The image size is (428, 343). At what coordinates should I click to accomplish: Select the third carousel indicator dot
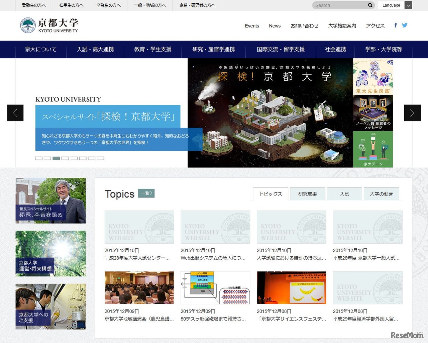point(56,158)
